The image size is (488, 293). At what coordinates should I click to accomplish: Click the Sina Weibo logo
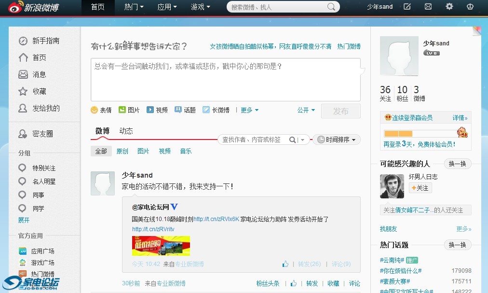coord(33,7)
